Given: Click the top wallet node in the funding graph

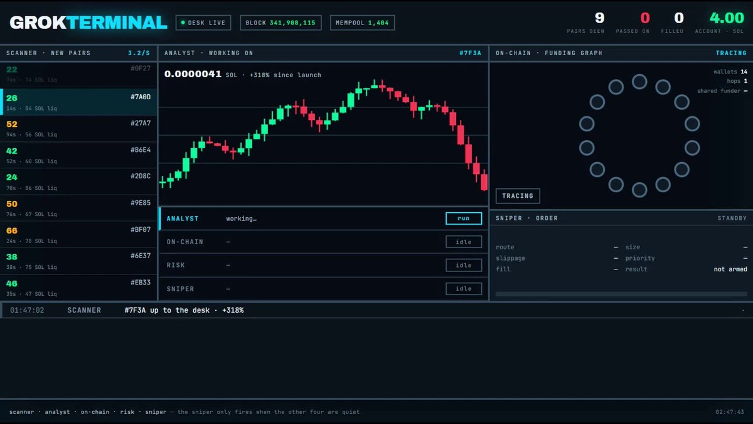Looking at the screenshot, I should point(639,82).
